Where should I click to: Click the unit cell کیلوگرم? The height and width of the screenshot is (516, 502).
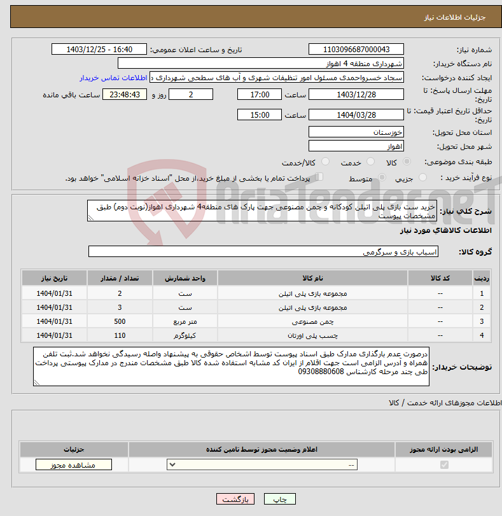click(185, 335)
